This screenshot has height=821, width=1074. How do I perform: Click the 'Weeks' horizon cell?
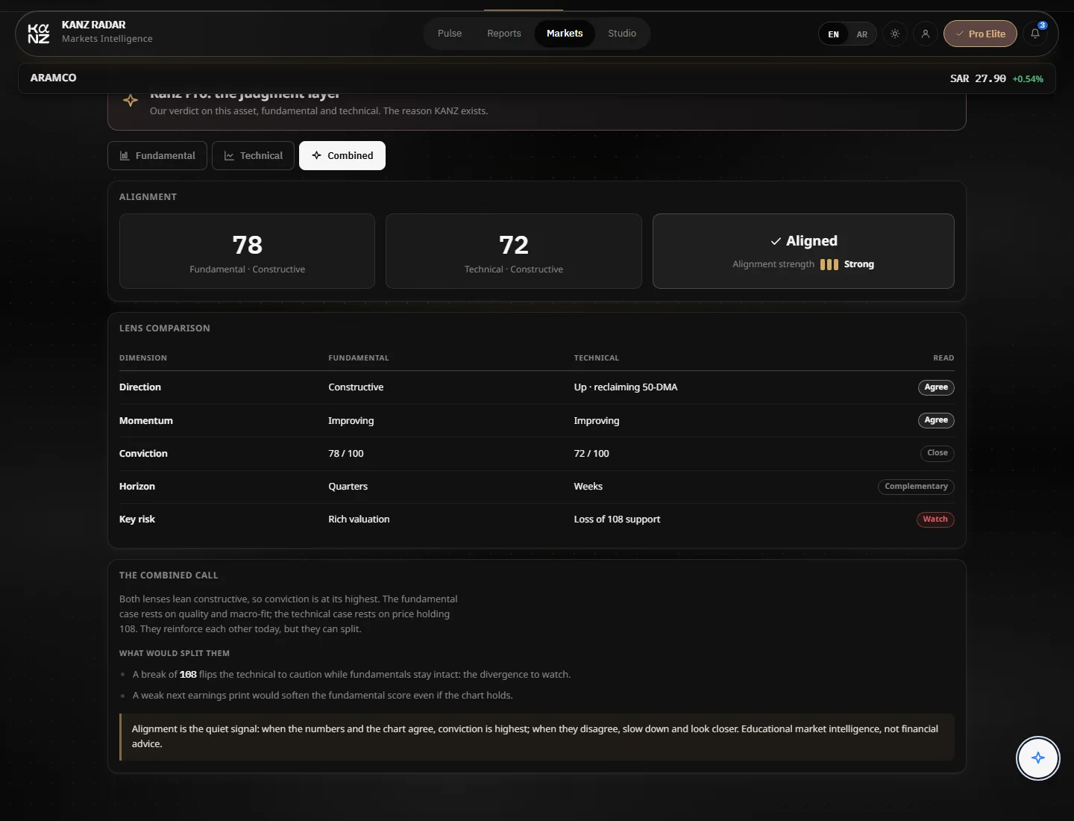click(x=588, y=487)
